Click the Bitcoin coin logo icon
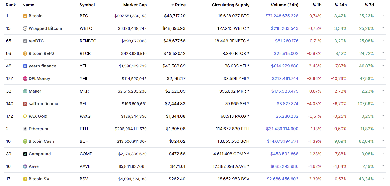 (25, 16)
